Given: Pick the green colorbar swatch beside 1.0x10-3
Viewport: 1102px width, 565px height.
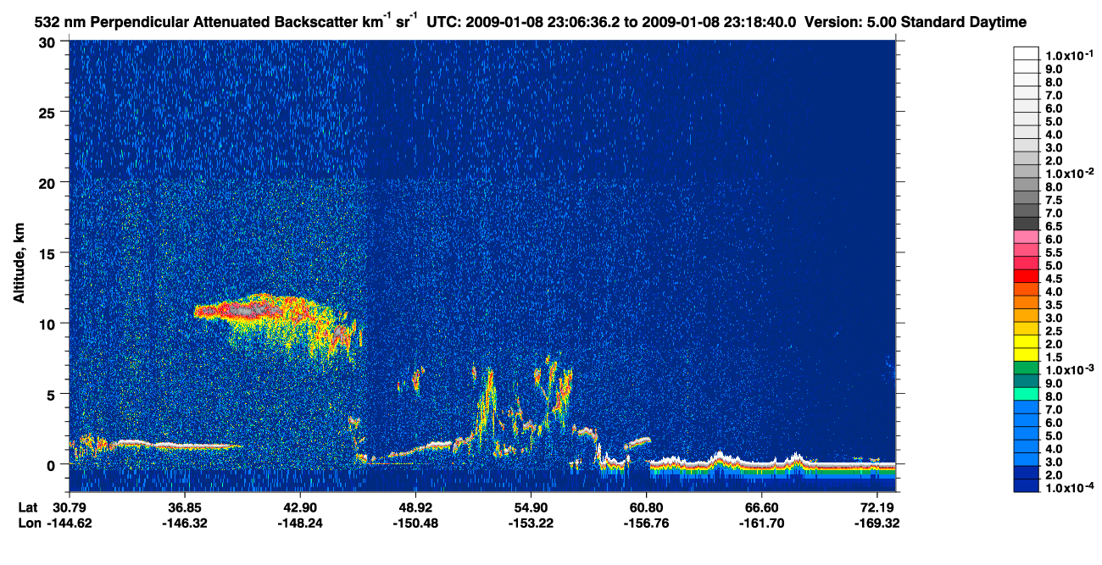Looking at the screenshot, I should pos(1026,368).
